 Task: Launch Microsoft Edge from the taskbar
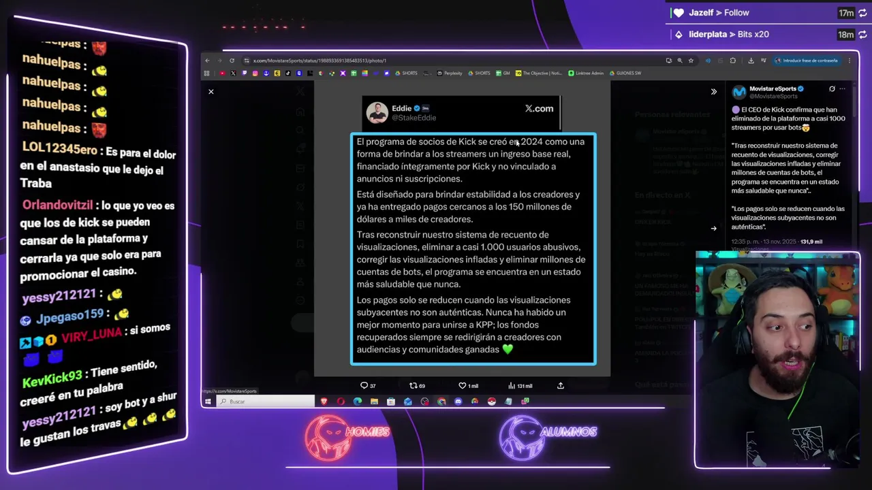tap(358, 402)
